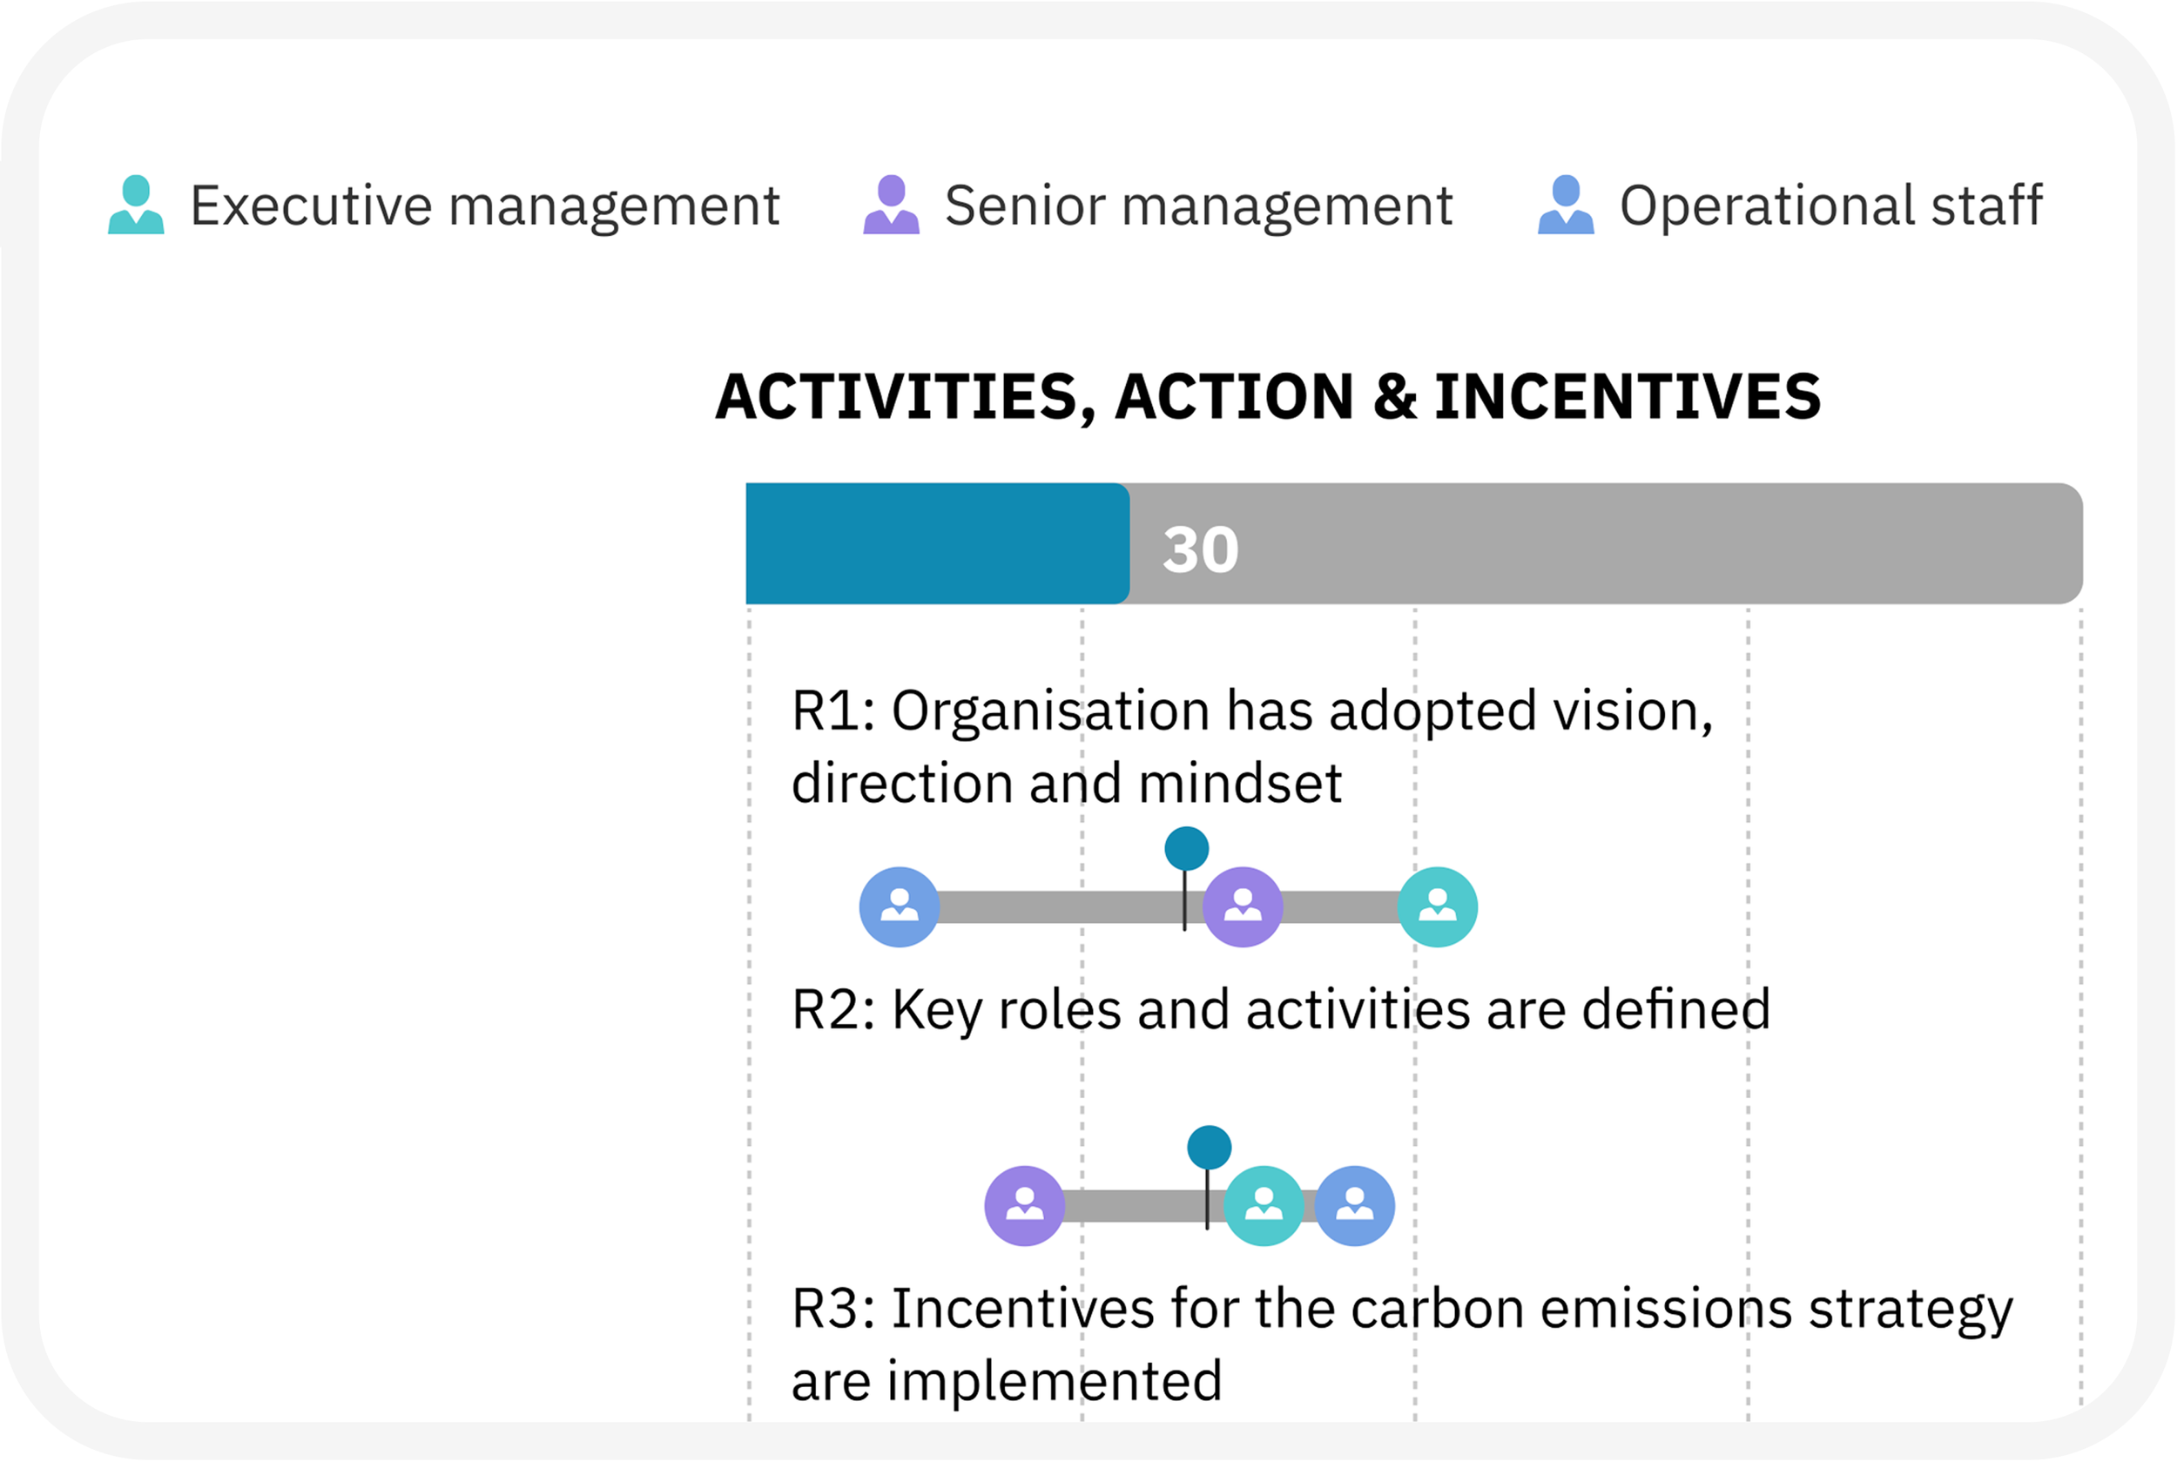2177x1462 pixels.
Task: Click the blue filled score bar section
Action: tap(938, 543)
